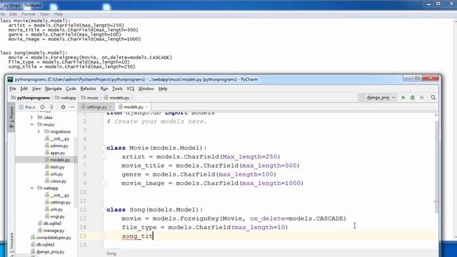Viewport: 457px width, 257px height.
Task: Click the Notepad window vertical scrollbar
Action: [455, 128]
